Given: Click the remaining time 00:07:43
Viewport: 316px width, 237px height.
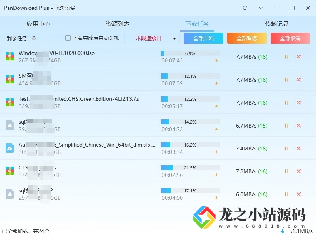Looking at the screenshot, I should tap(172, 60).
